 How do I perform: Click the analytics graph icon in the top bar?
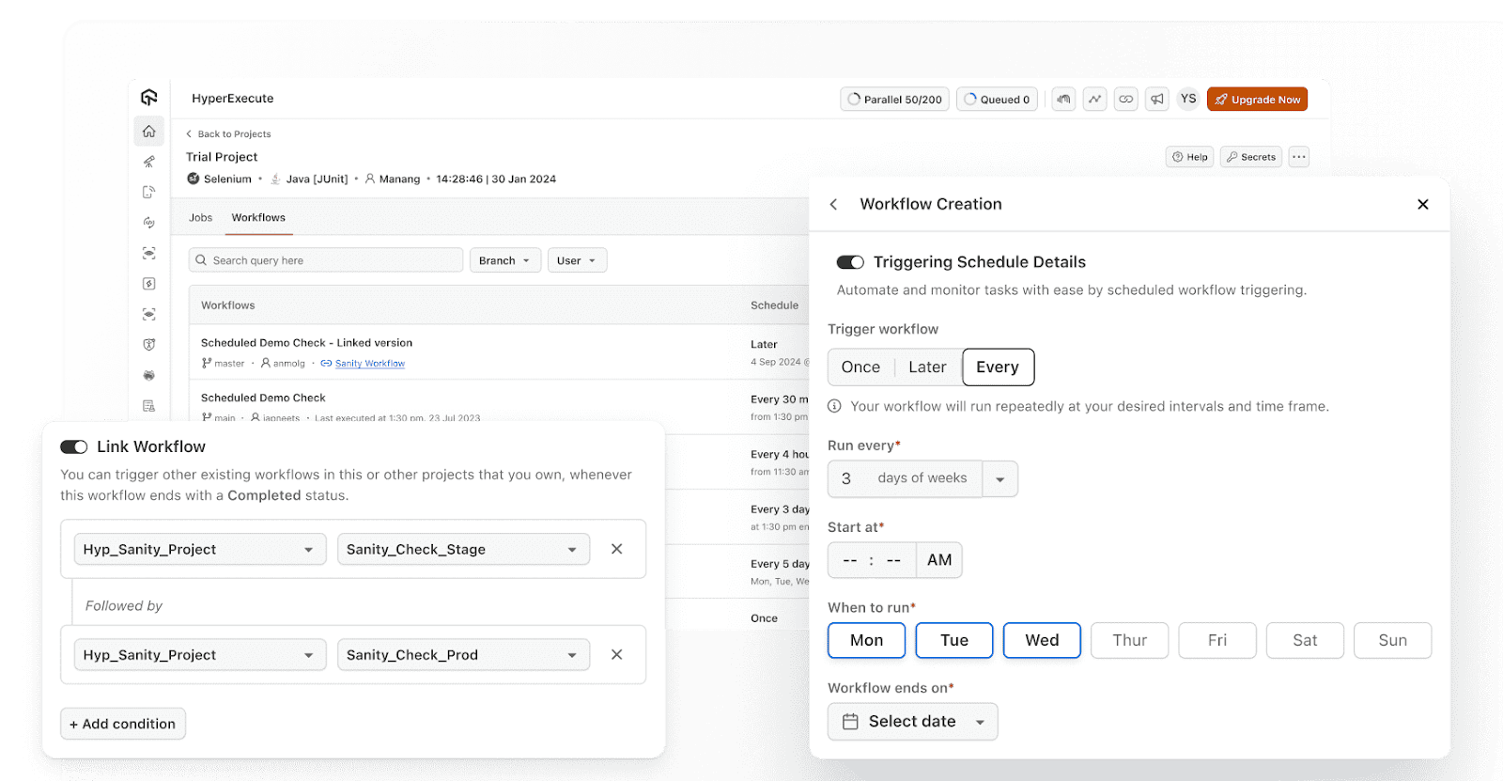(1094, 99)
